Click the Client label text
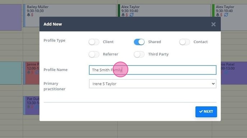 click(x=108, y=42)
